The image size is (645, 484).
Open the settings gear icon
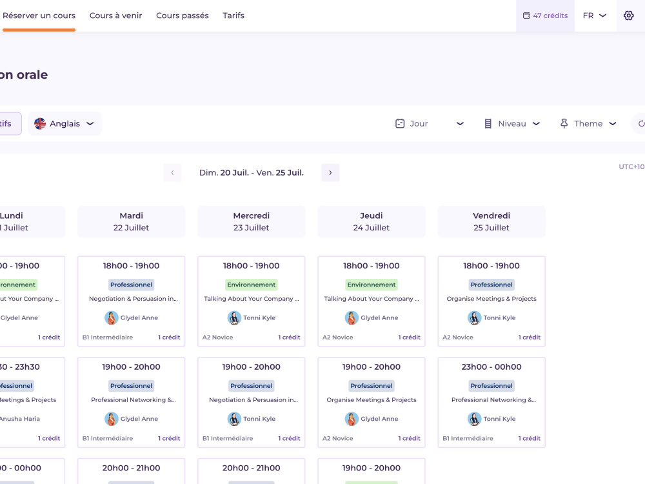(x=628, y=15)
